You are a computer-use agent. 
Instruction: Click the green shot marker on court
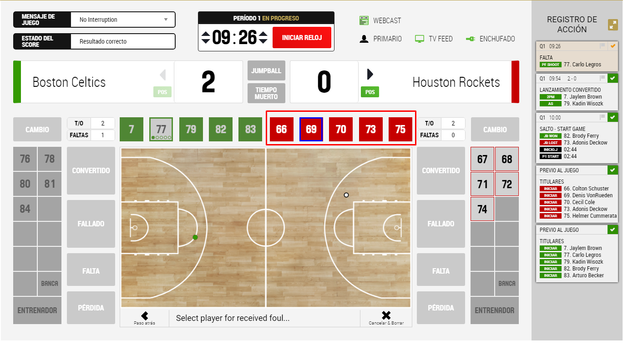pyautogui.click(x=195, y=237)
